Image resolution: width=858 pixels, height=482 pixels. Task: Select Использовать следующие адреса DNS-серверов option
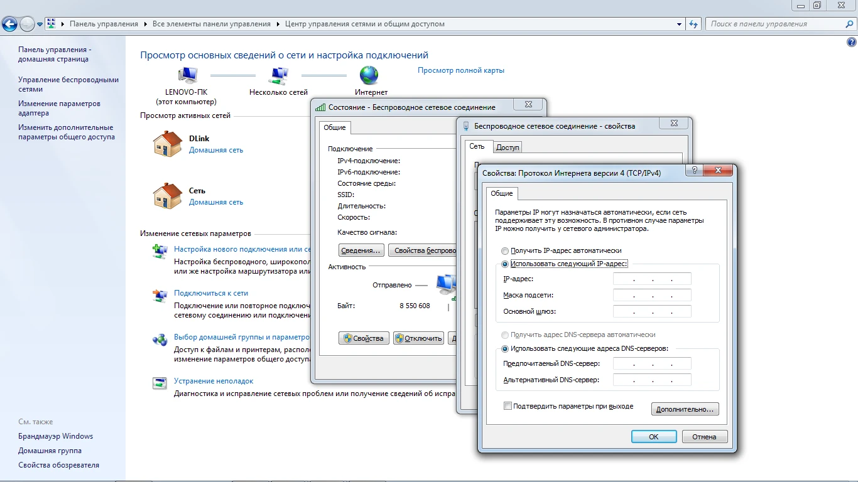click(505, 349)
